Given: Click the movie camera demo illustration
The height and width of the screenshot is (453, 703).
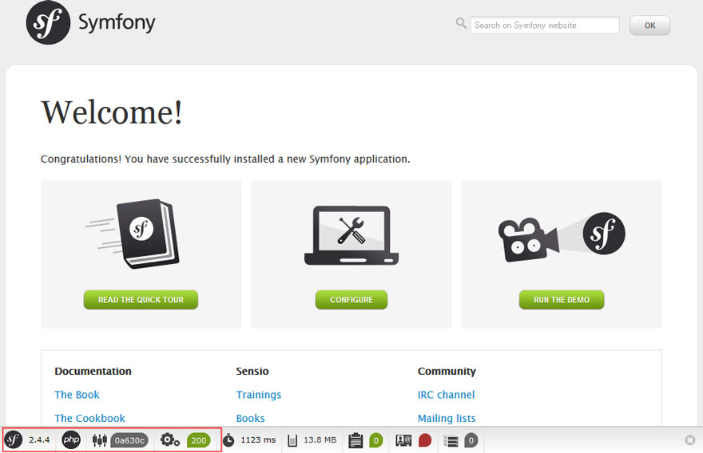Looking at the screenshot, I should [562, 237].
